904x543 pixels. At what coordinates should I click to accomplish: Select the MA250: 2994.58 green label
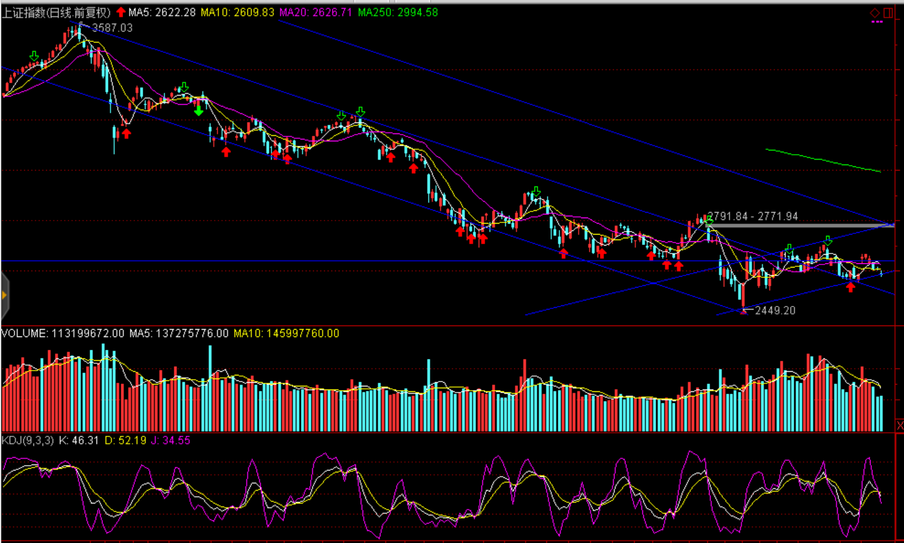pos(397,12)
